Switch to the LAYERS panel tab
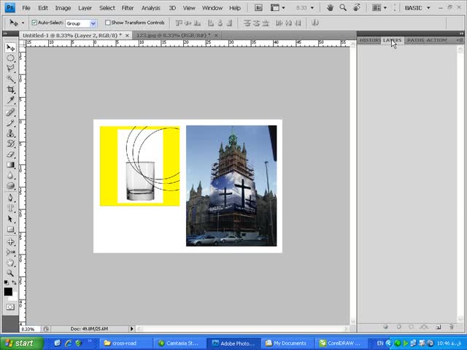The height and width of the screenshot is (350, 467). pos(392,40)
